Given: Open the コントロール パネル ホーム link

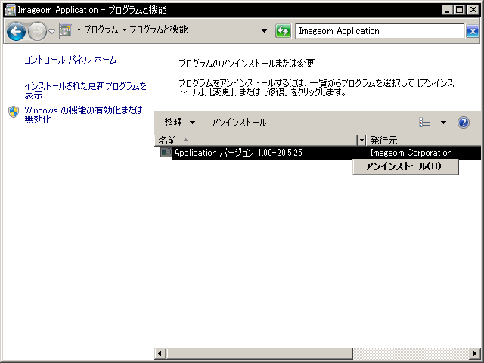Looking at the screenshot, I should pos(70,60).
